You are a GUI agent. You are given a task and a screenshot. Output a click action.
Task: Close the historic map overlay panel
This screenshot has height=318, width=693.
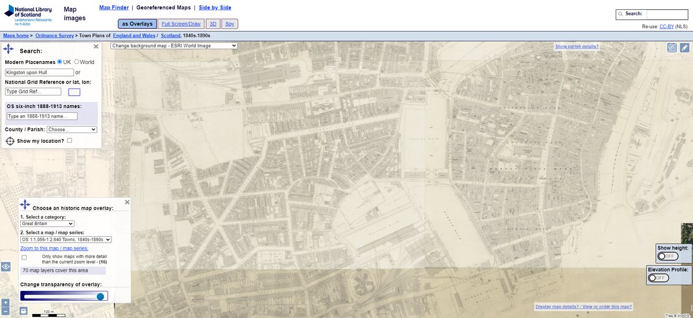[x=127, y=202]
